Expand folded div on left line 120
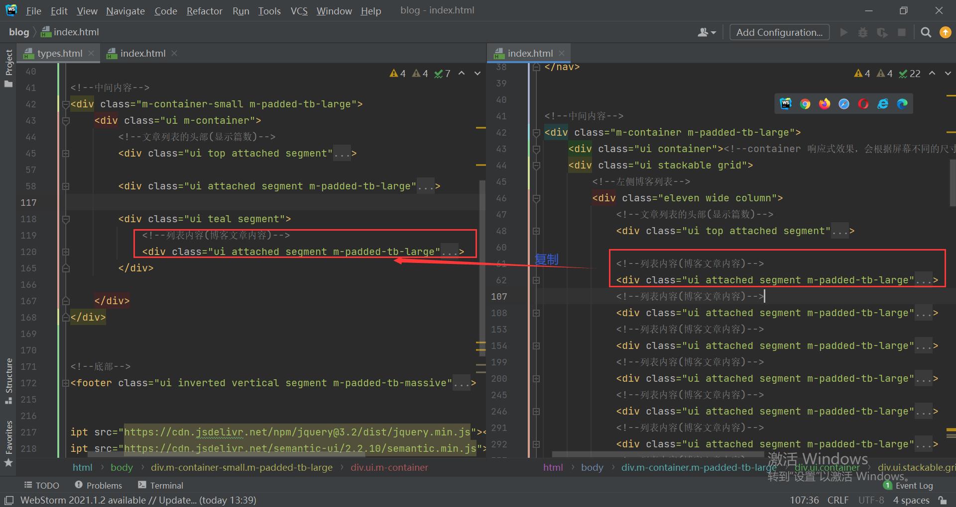 pos(65,252)
